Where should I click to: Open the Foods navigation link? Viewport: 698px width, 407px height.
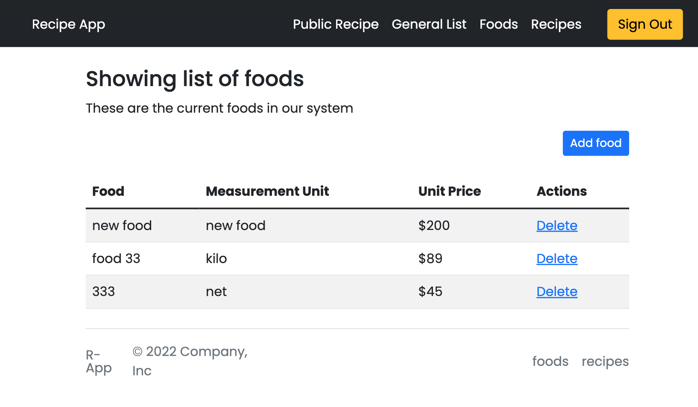pyautogui.click(x=498, y=24)
